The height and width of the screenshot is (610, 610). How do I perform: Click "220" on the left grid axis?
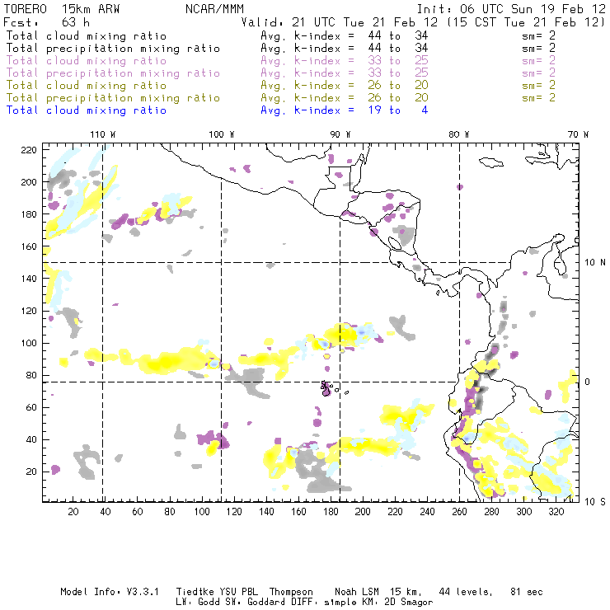tap(29, 150)
